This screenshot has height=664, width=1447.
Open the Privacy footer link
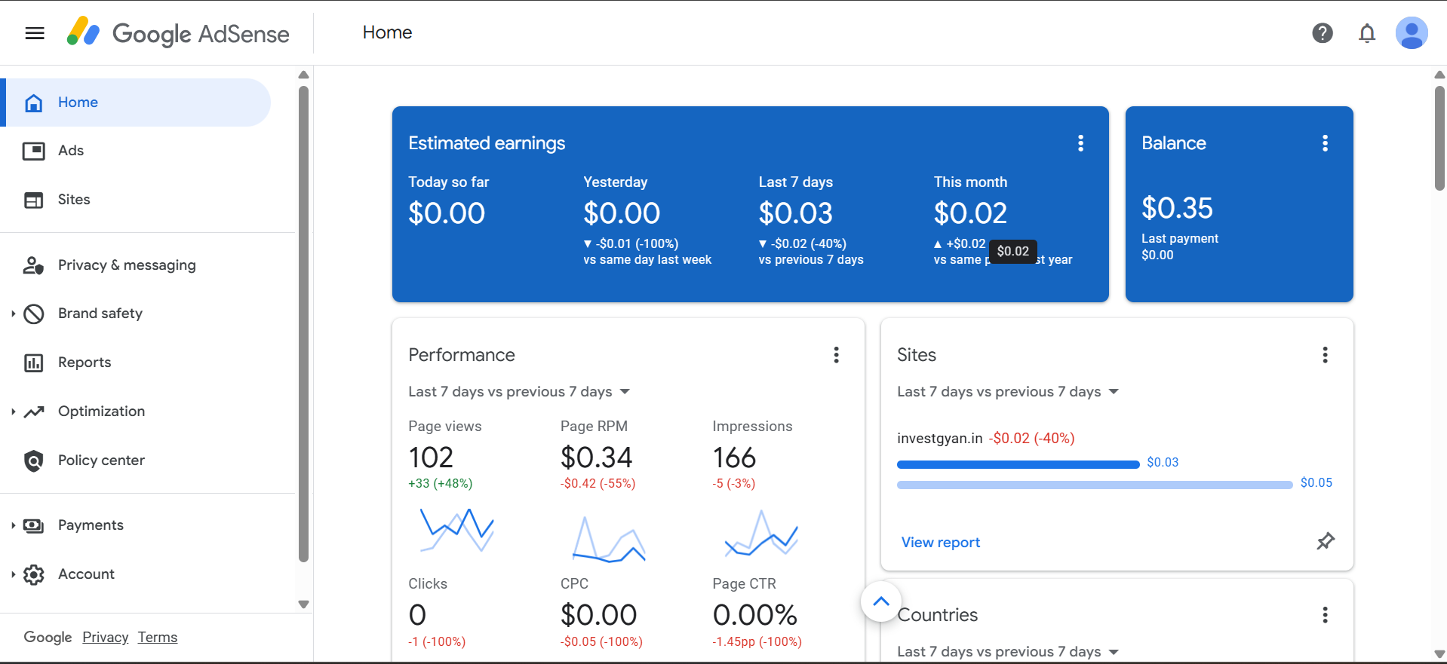105,638
